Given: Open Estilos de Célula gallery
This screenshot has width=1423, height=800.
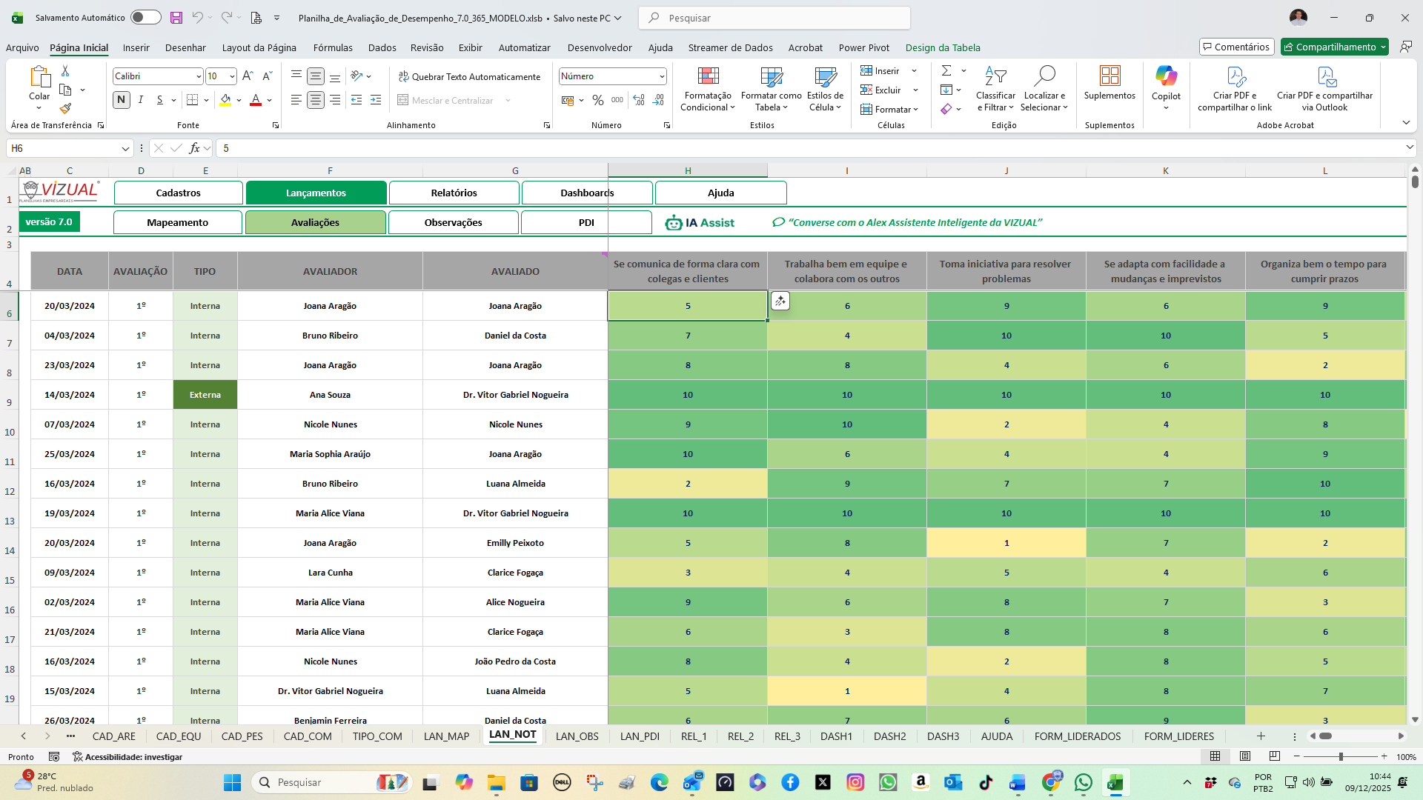Looking at the screenshot, I should (x=825, y=89).
